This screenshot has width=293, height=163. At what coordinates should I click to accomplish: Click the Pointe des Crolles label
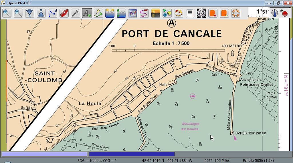tap(257, 85)
